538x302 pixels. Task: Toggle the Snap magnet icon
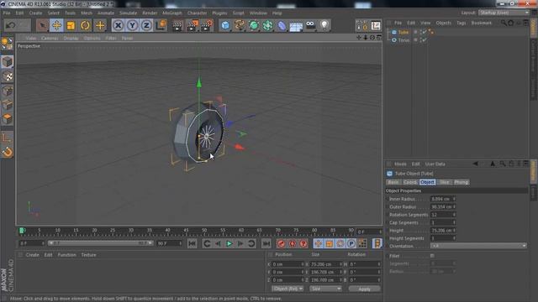point(8,152)
